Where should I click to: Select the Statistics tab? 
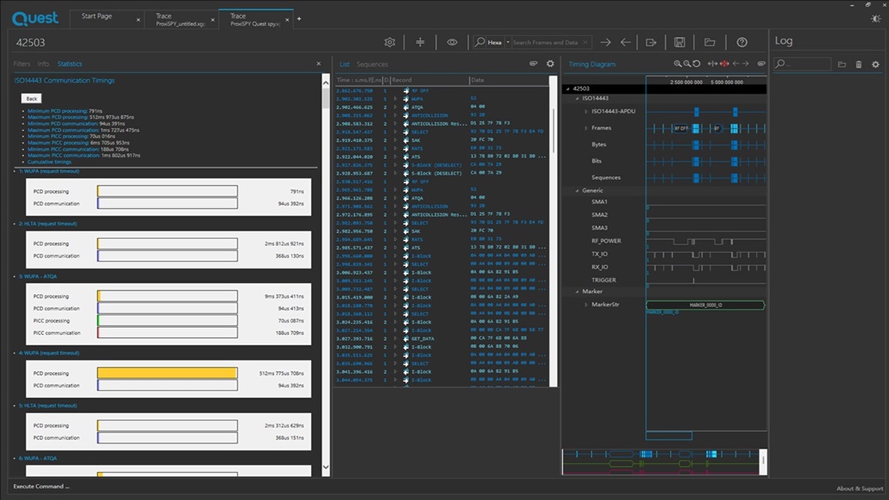pos(69,64)
